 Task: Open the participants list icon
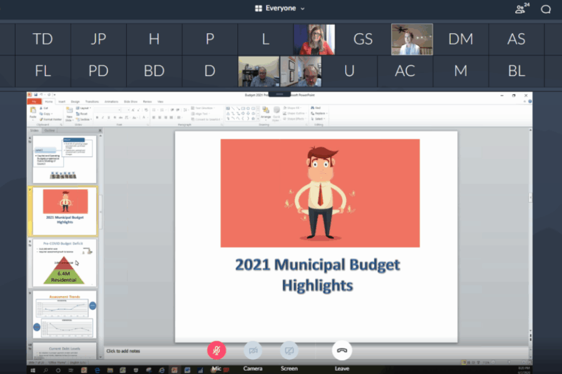tap(520, 9)
